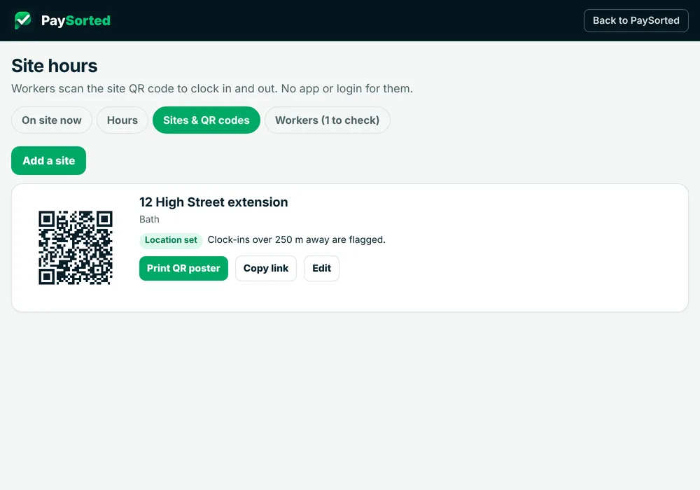Select the Sites & QR codes tab
Image resolution: width=700 pixels, height=490 pixels.
pos(206,120)
